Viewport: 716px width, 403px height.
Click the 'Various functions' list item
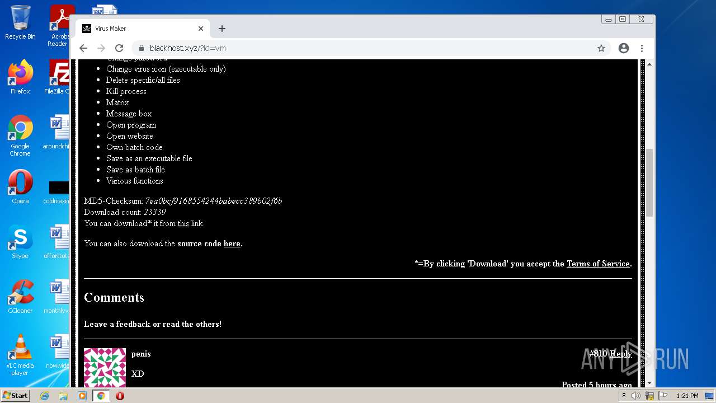coord(135,181)
